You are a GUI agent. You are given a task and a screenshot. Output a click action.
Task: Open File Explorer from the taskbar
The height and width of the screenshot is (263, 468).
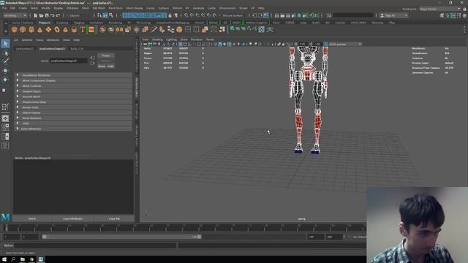coord(23,259)
